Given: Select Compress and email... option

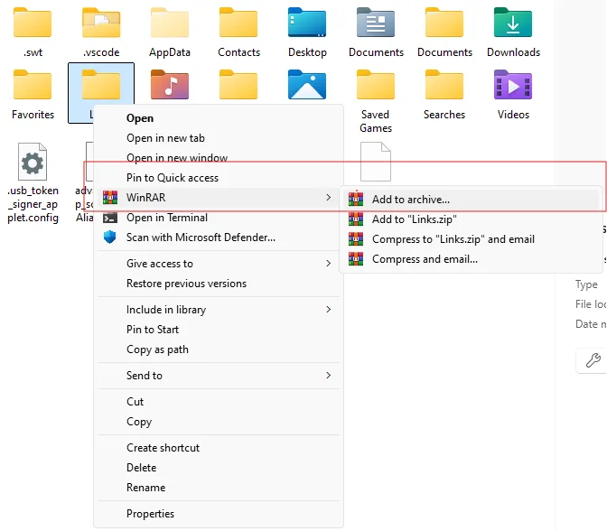Looking at the screenshot, I should coord(472,258).
